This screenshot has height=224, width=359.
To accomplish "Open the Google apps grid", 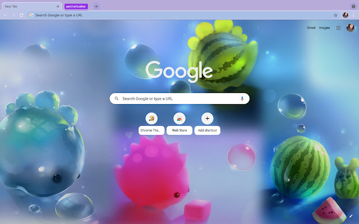I will (338, 28).
